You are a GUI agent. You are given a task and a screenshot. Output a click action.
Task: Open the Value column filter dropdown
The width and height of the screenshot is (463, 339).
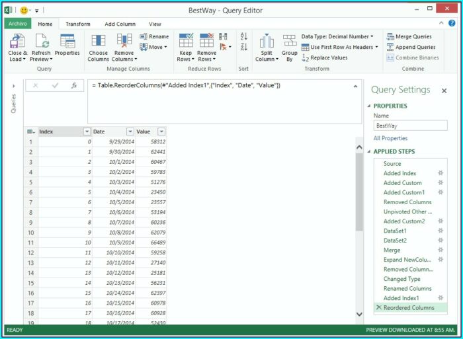click(161, 132)
